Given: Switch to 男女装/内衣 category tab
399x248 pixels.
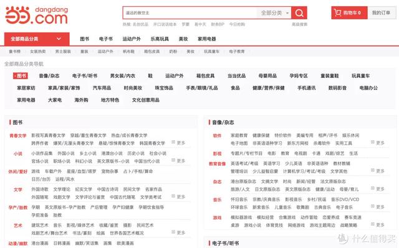Looking at the screenshot, I should pyautogui.click(x=123, y=76).
